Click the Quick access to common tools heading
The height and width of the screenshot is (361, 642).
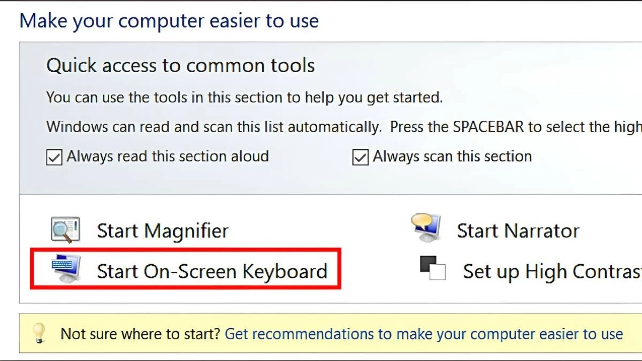pos(180,66)
